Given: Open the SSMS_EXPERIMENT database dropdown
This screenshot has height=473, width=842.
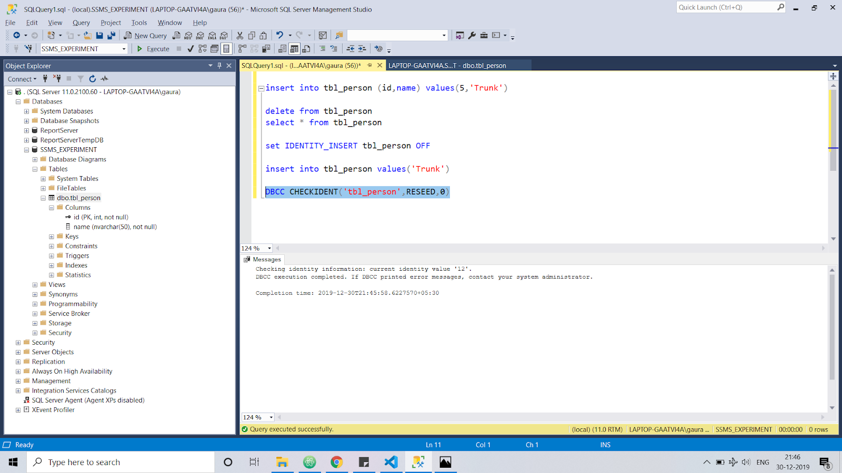Looking at the screenshot, I should 124,48.
